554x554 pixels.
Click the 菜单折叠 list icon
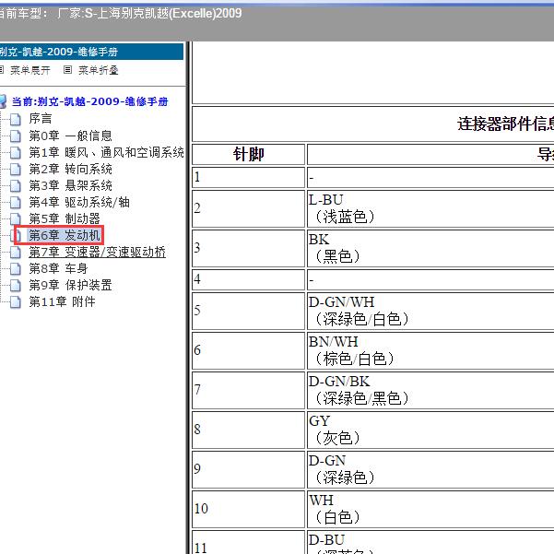point(67,70)
